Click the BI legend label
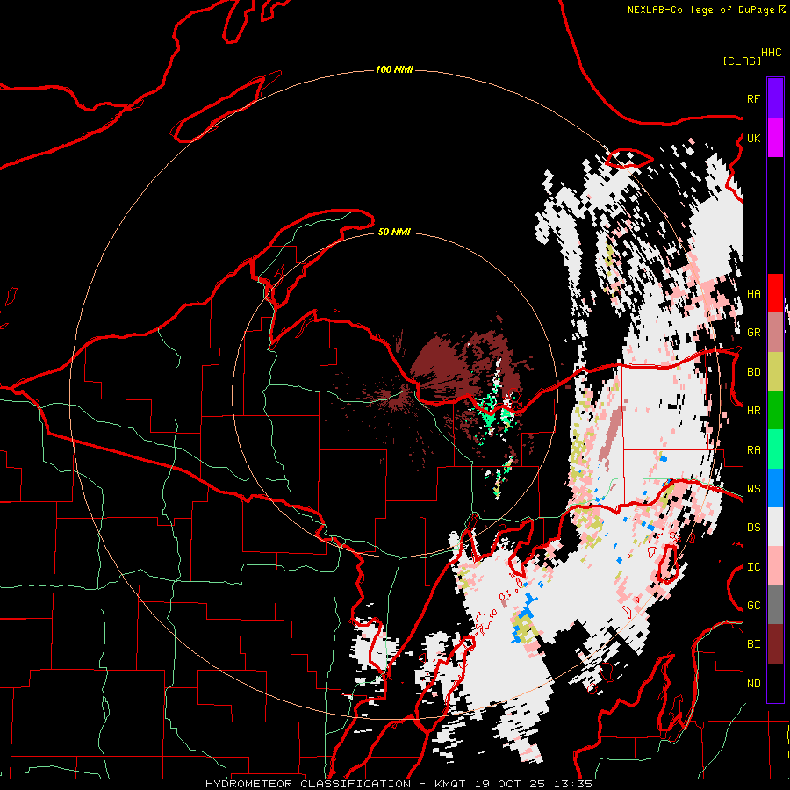This screenshot has width=790, height=790. [753, 644]
